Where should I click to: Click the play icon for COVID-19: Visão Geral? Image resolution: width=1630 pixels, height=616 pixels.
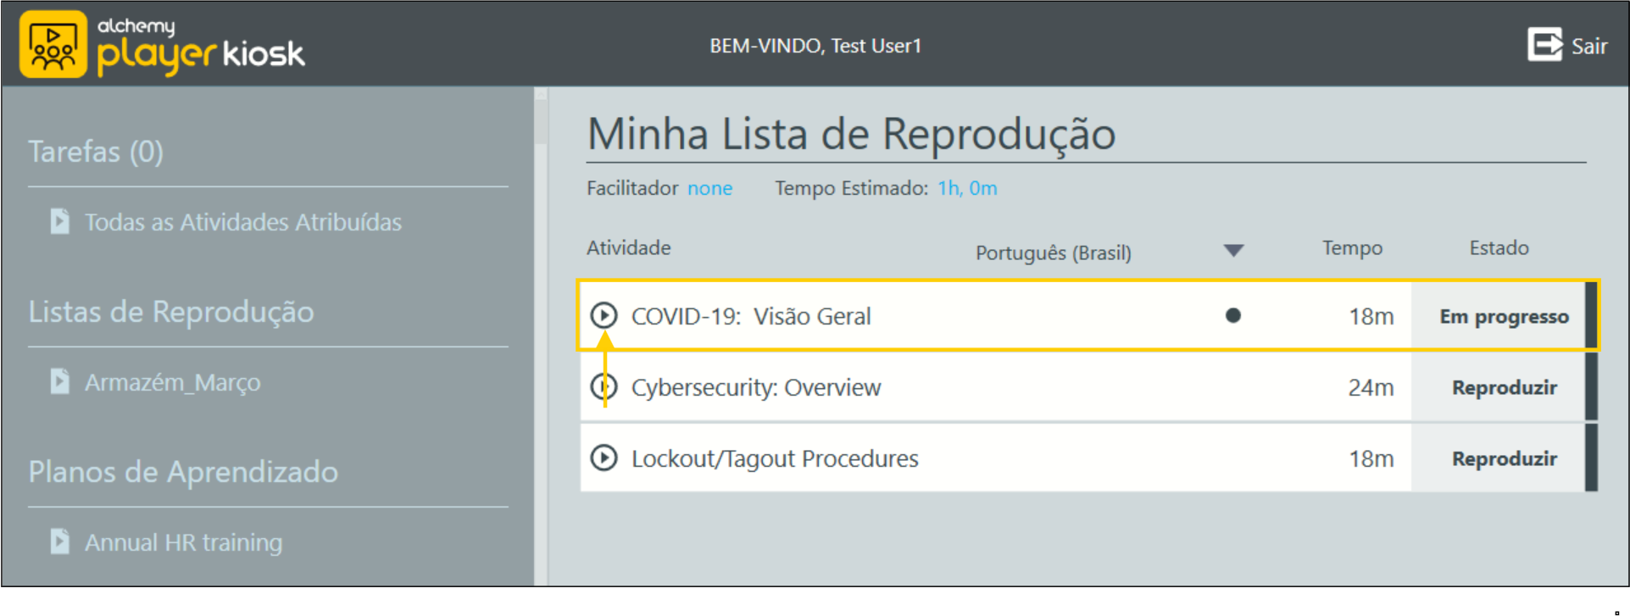[x=604, y=314]
